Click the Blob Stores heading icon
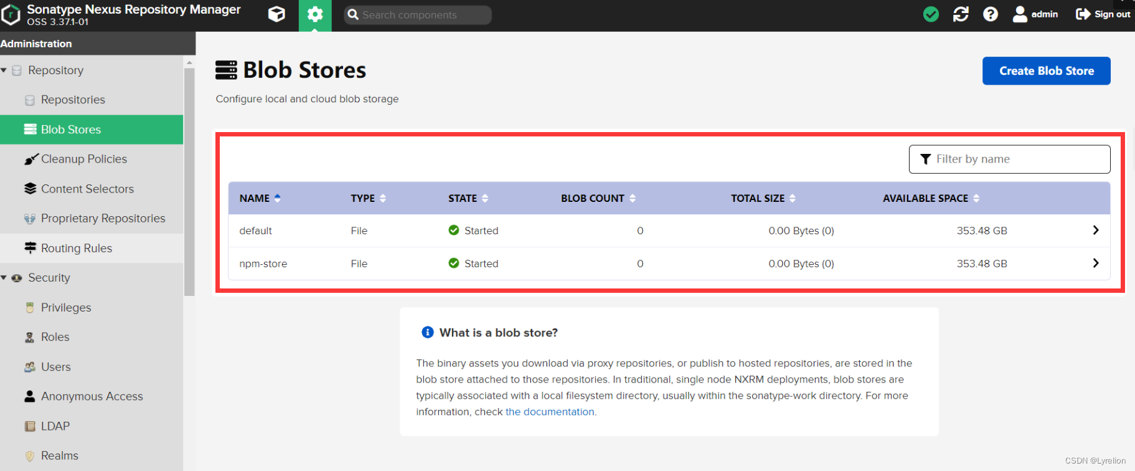 [226, 70]
